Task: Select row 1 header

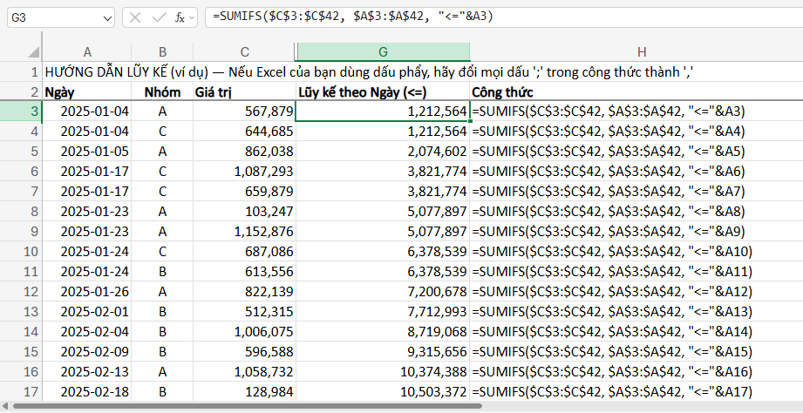Action: [21, 71]
